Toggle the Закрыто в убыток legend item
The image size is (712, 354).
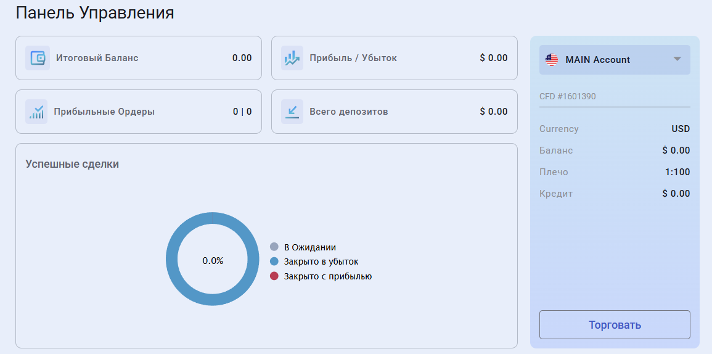coord(321,261)
